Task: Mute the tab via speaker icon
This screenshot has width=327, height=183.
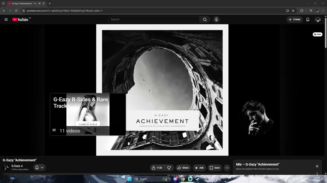Action: tap(40, 4)
